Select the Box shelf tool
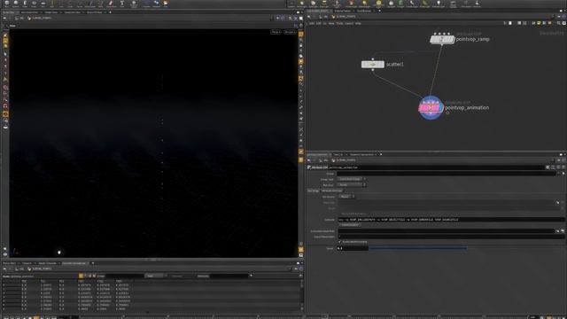This screenshot has width=567, height=319. coord(6,4)
